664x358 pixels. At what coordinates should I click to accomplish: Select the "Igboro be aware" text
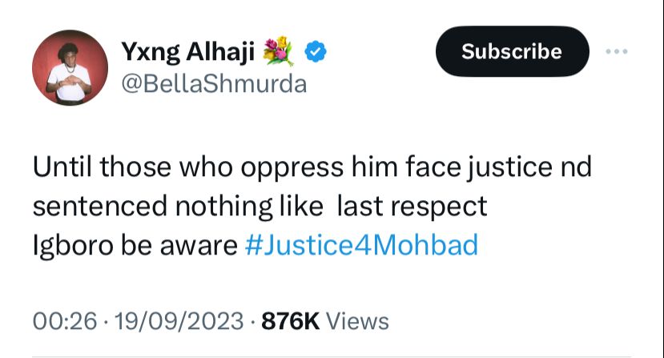(x=135, y=244)
